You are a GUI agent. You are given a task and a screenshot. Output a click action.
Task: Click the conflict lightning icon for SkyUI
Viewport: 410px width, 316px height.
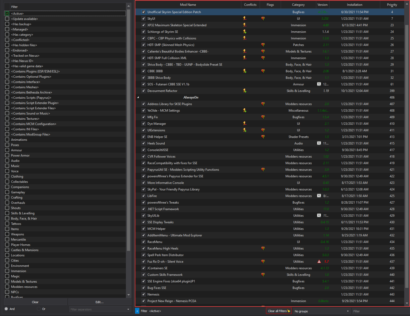pos(245,18)
